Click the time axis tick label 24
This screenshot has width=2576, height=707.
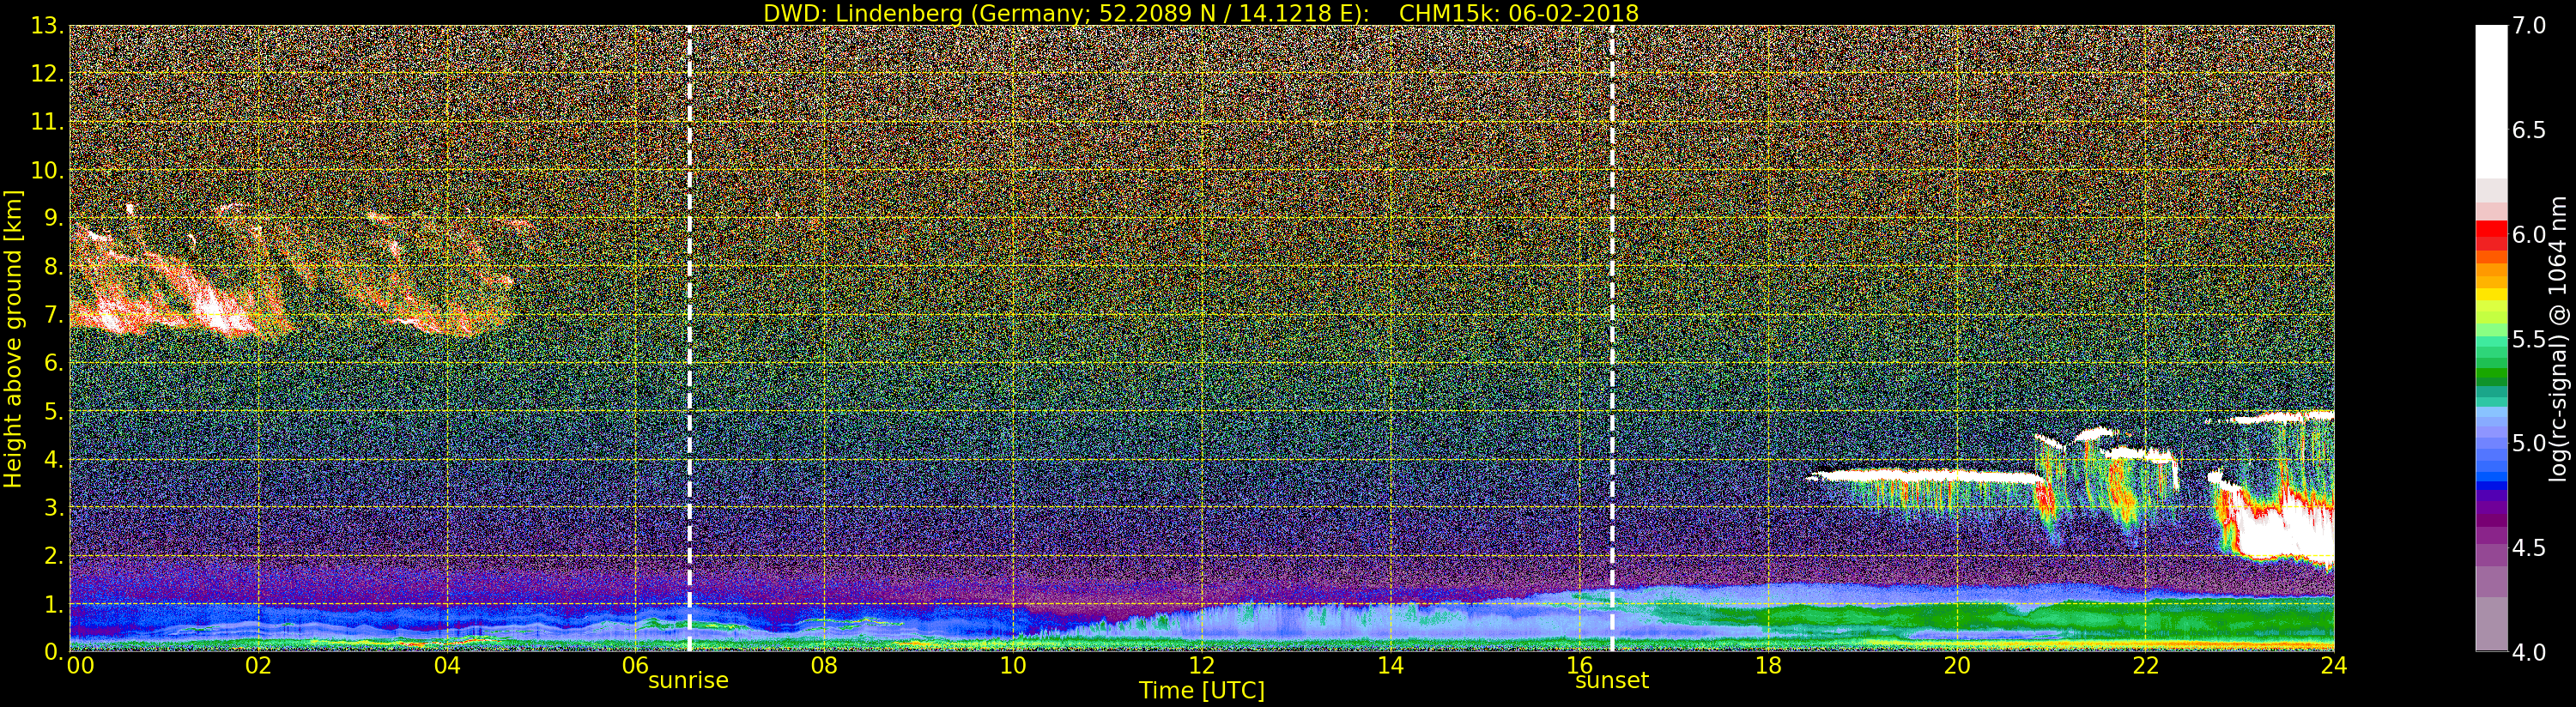2334,665
